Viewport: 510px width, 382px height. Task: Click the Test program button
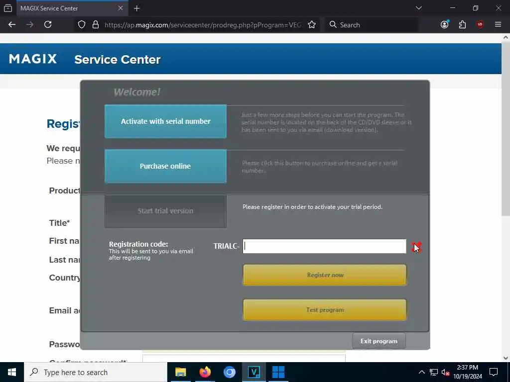pos(325,310)
